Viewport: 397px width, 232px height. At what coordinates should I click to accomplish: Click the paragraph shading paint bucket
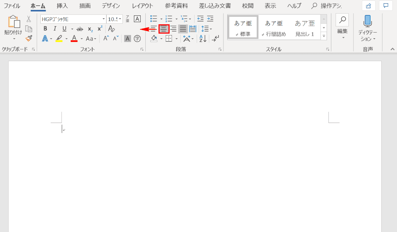[x=154, y=39]
